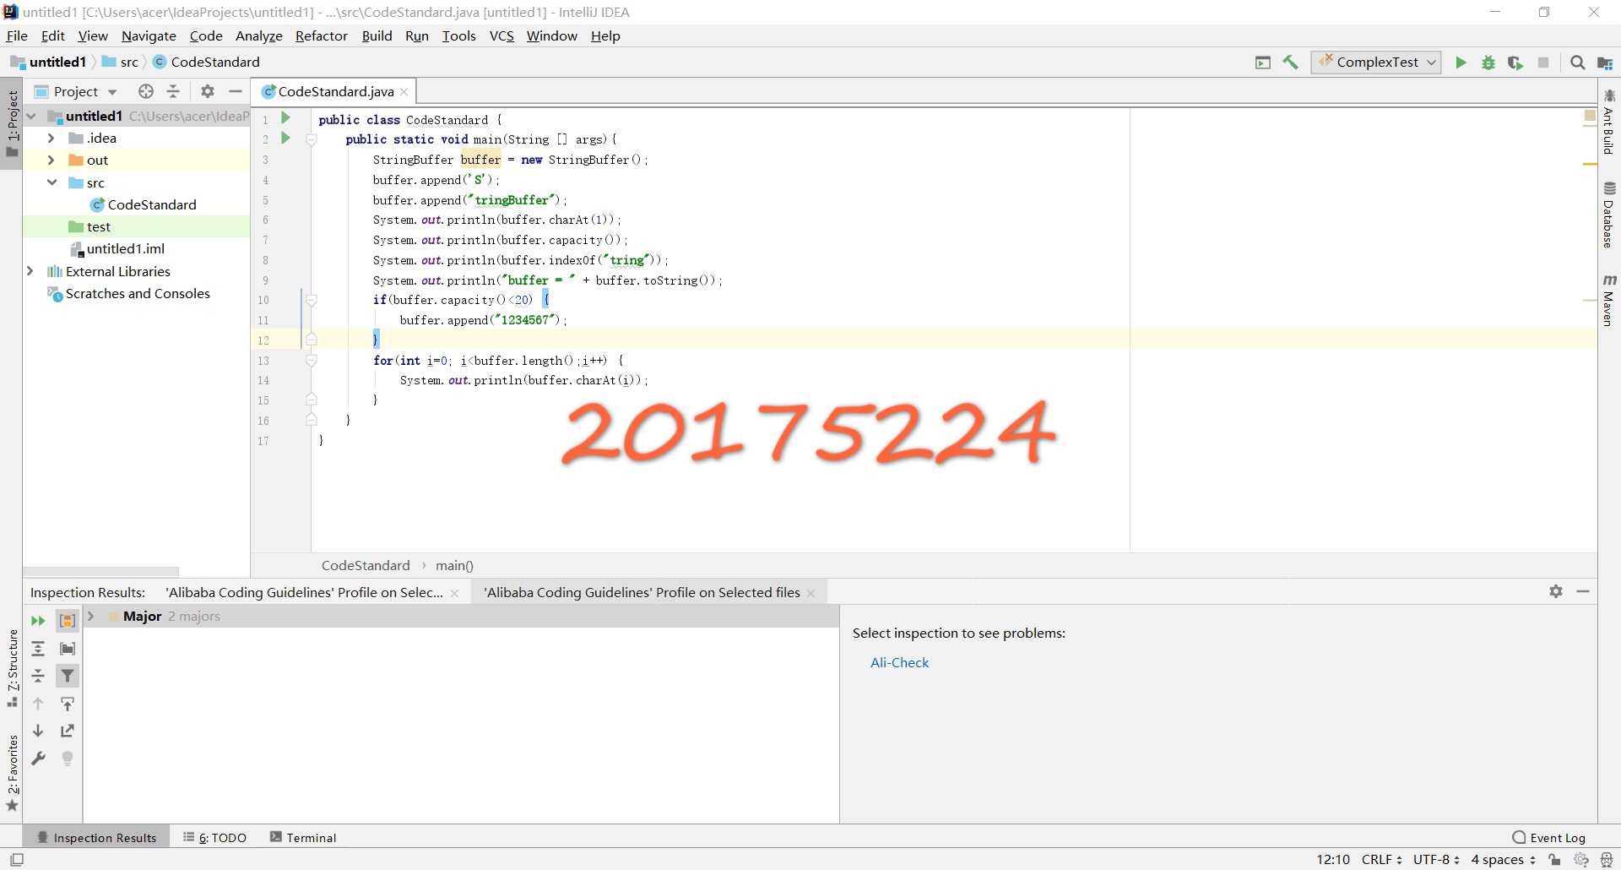Export inspection results icon
This screenshot has height=870, width=1621.
(68, 731)
